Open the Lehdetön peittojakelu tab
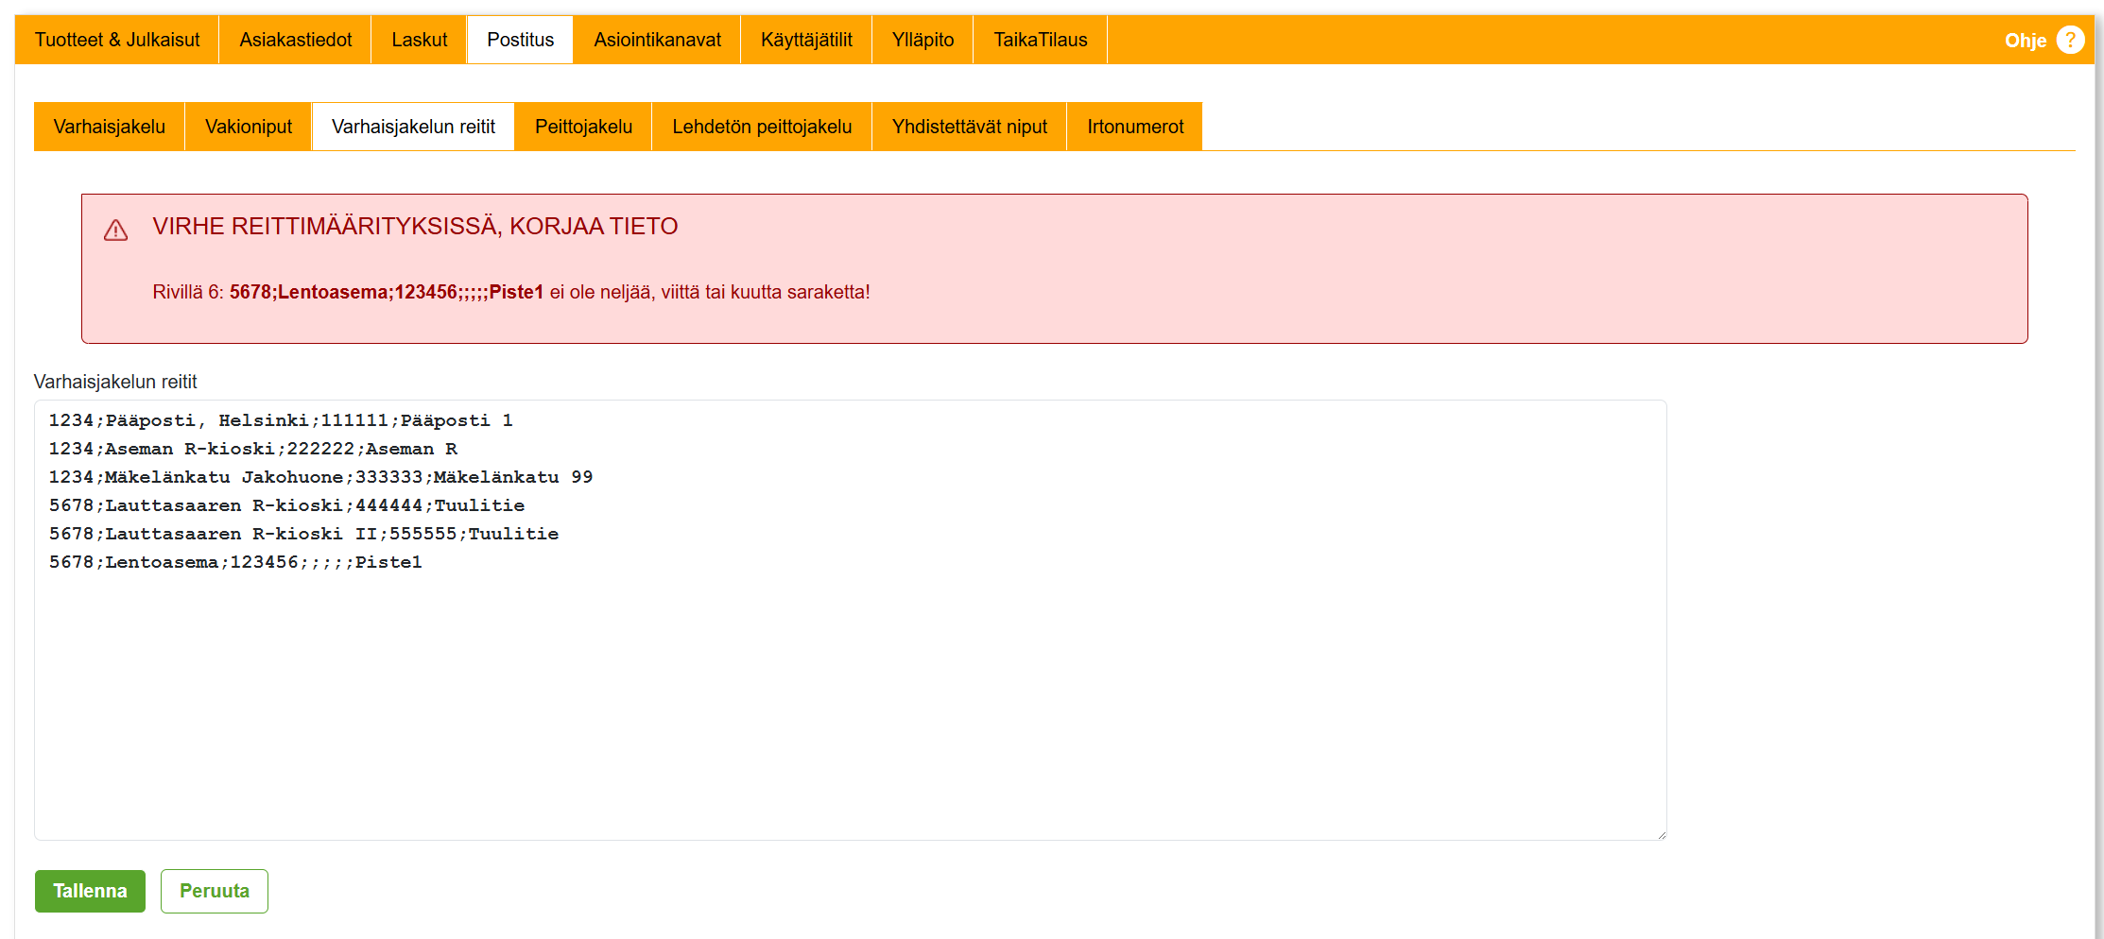2104x939 pixels. click(762, 127)
